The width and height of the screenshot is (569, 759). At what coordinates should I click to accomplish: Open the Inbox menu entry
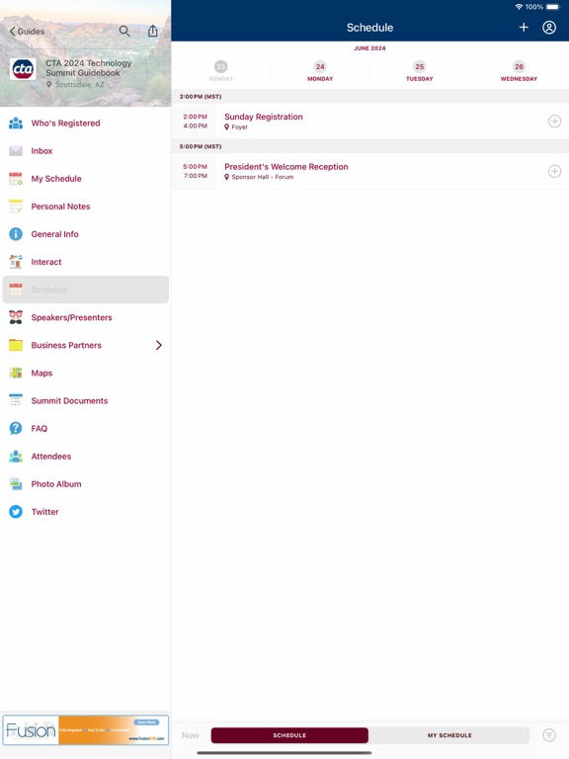[x=86, y=151]
